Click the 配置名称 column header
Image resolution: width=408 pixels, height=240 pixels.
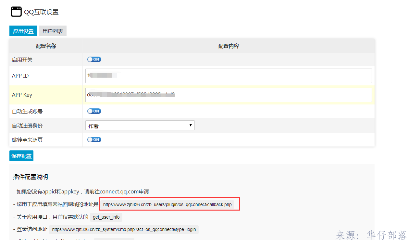(46, 46)
